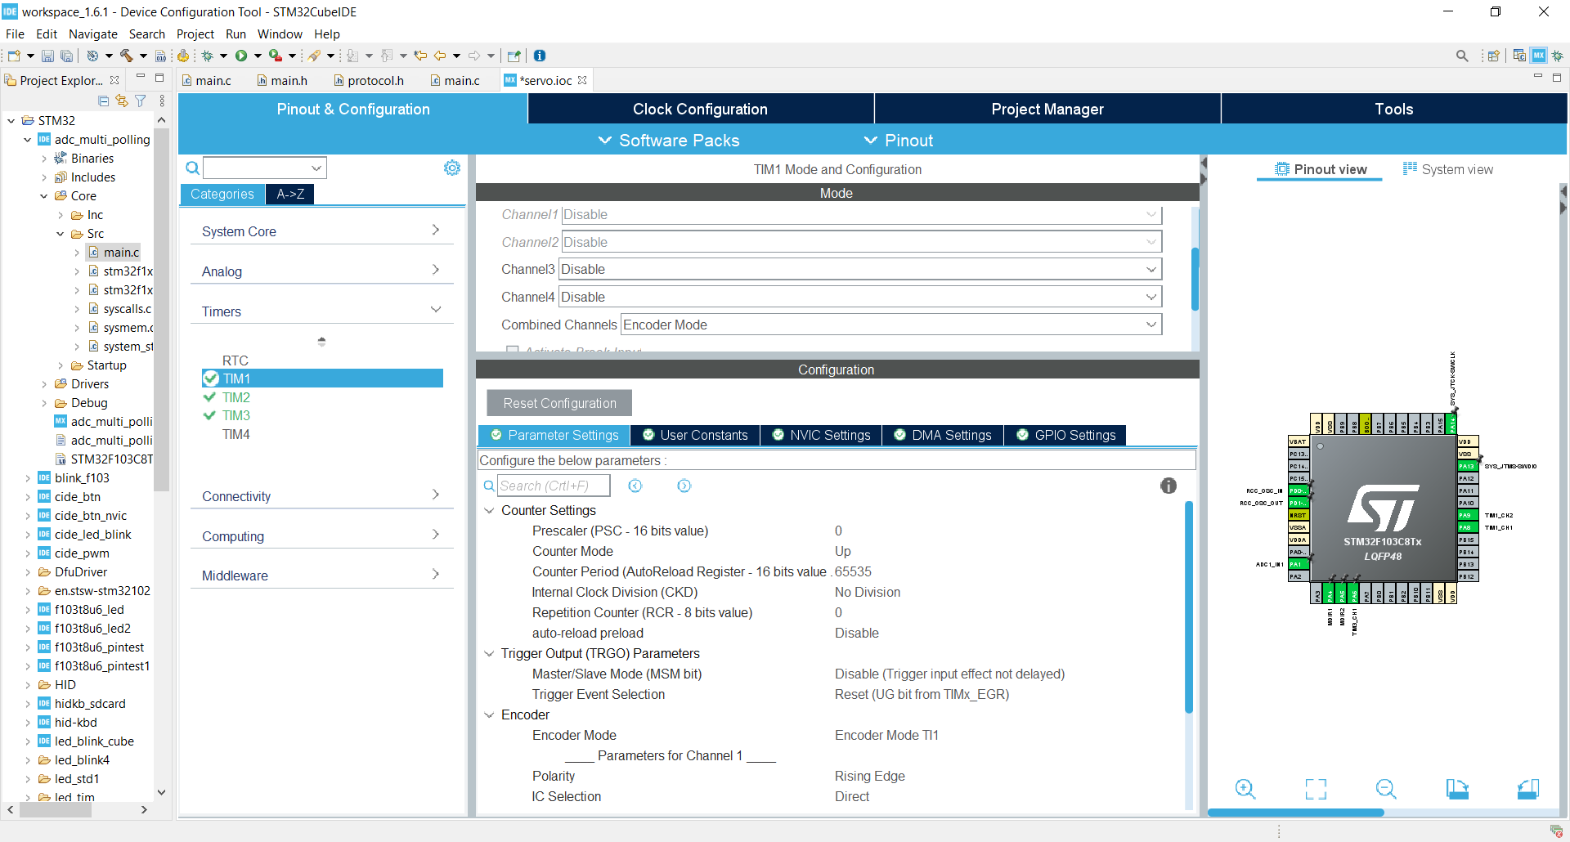Open the Channel4 dropdown
1570x842 pixels.
(861, 298)
